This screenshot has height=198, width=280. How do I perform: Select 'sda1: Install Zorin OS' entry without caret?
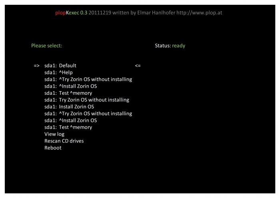[x=69, y=107]
